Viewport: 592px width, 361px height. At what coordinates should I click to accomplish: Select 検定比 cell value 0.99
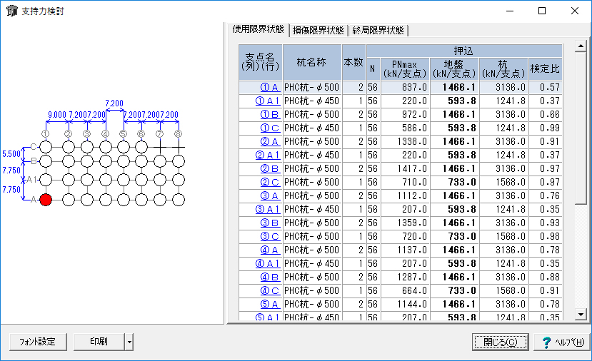pos(545,128)
